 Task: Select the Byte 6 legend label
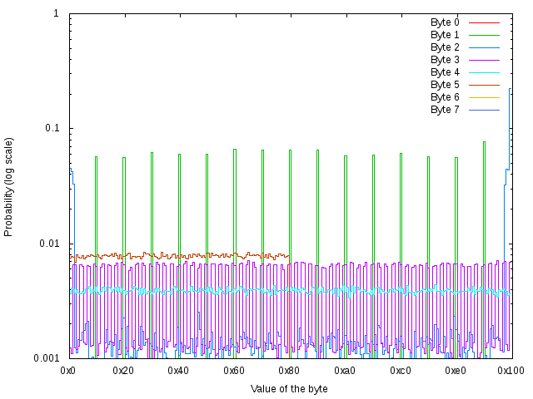pyautogui.click(x=445, y=97)
